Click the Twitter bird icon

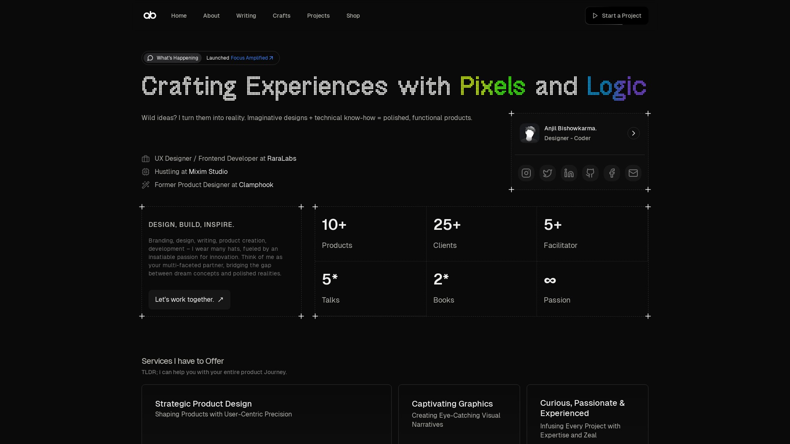[x=547, y=173]
